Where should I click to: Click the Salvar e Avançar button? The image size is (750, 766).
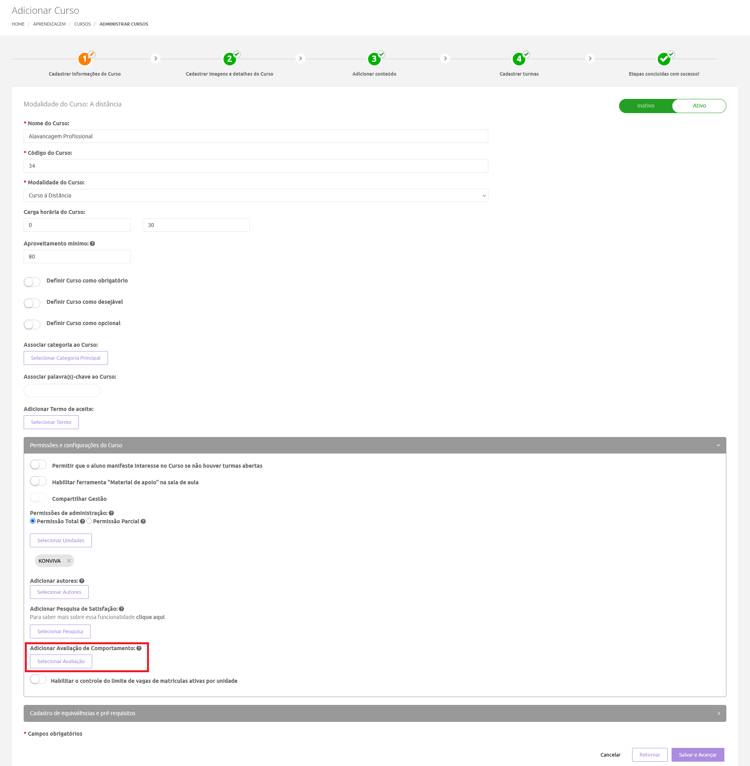click(x=698, y=755)
